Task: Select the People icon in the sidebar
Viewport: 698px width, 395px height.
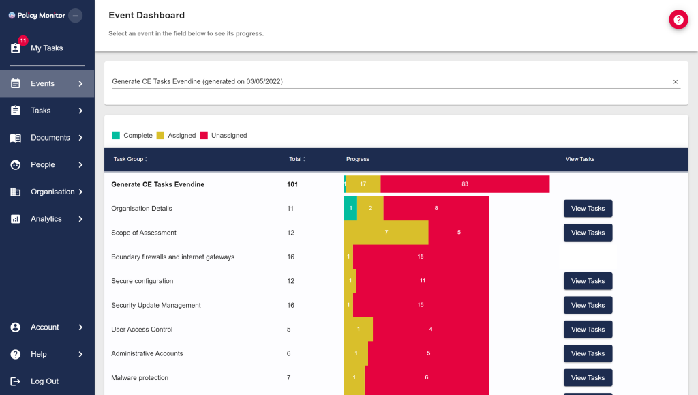Action: (x=15, y=164)
